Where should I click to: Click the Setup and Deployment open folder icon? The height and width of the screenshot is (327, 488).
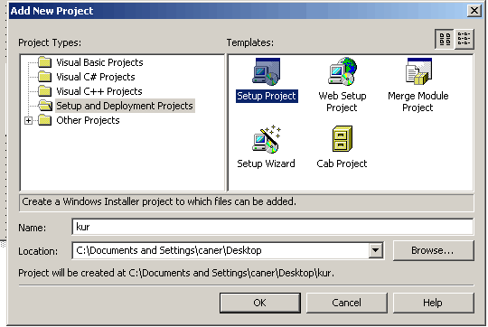(45, 106)
